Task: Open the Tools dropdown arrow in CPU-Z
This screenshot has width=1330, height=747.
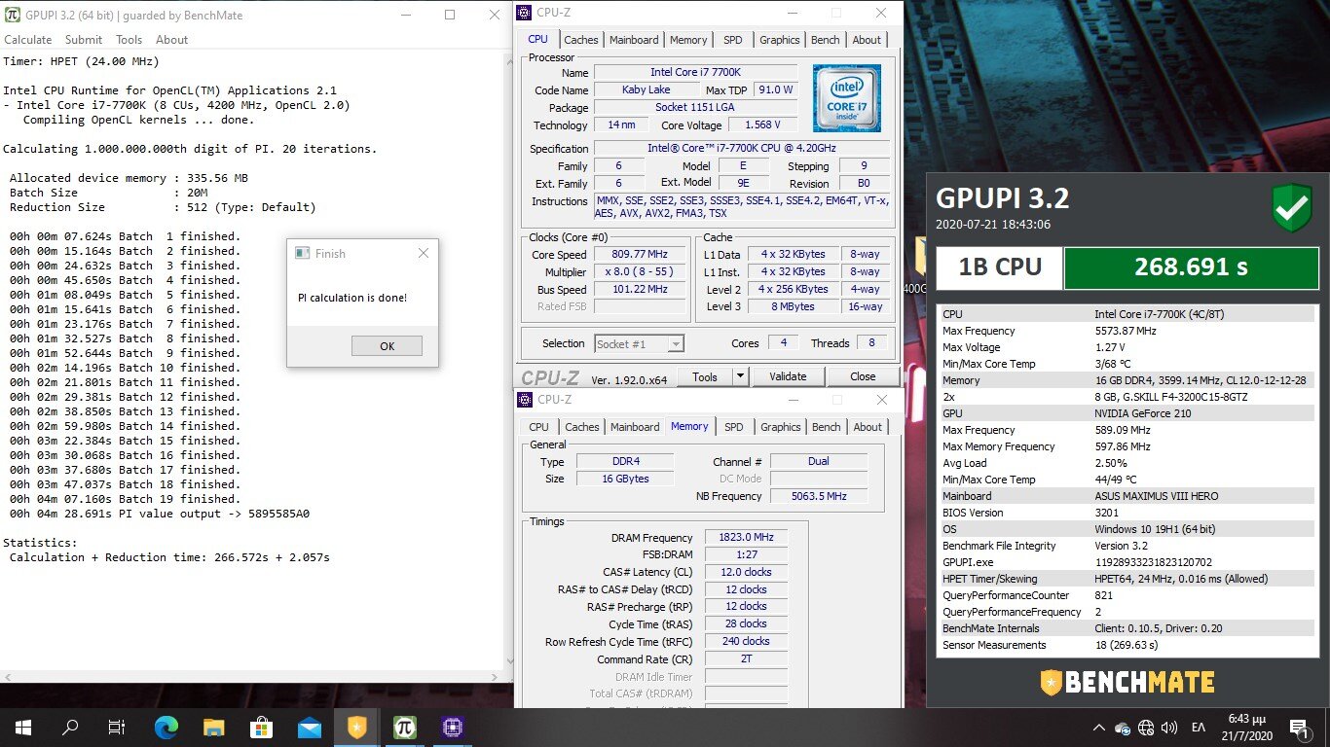Action: click(x=740, y=376)
